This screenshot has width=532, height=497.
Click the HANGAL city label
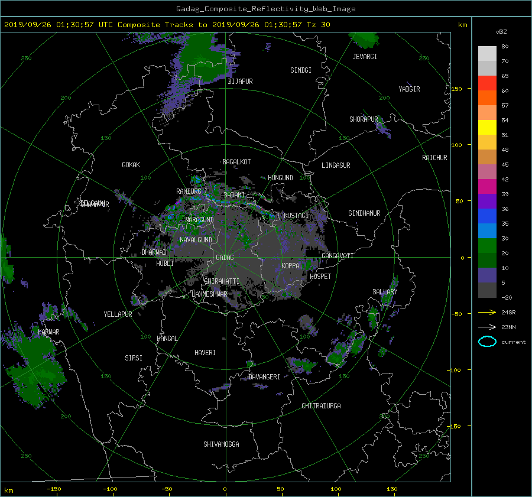[167, 339]
